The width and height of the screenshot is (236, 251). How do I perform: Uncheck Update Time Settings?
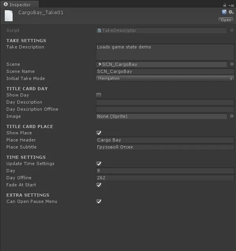point(99,164)
